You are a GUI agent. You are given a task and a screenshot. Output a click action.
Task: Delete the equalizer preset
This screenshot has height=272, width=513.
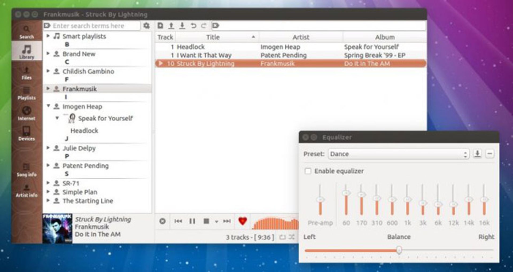pyautogui.click(x=490, y=154)
